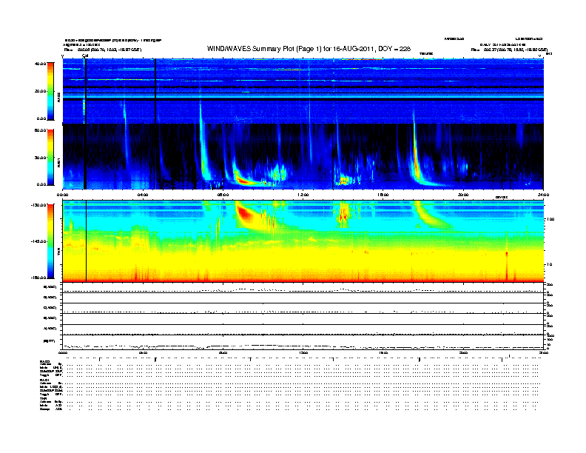
Task: Click the red burst core in TNR panel
Action: coord(243,214)
